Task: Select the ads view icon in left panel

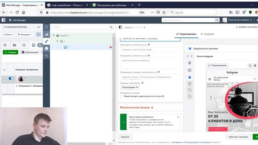Action: point(33,45)
